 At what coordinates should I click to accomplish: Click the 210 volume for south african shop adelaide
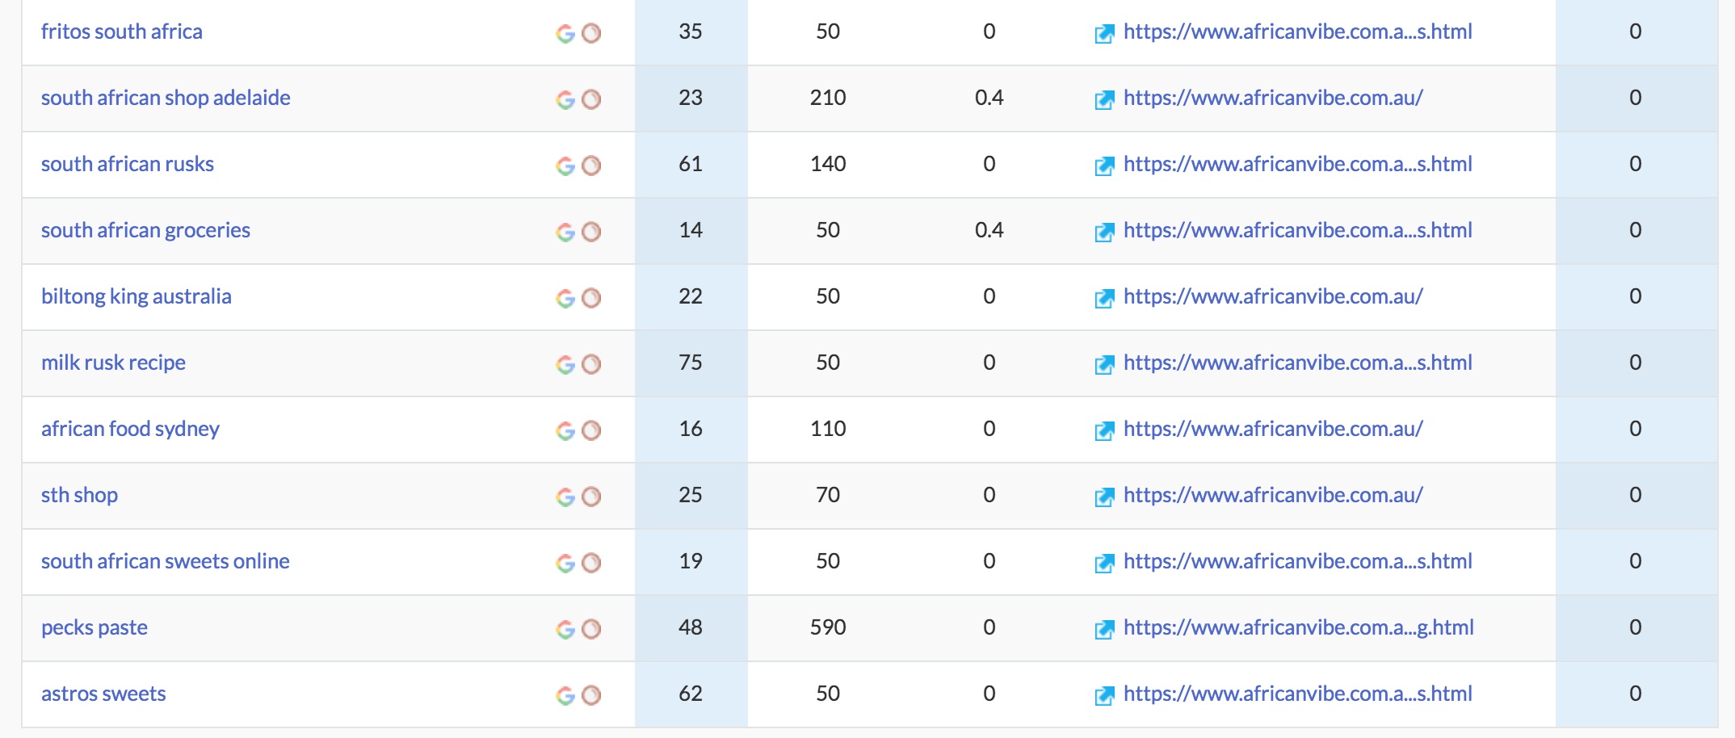(828, 98)
